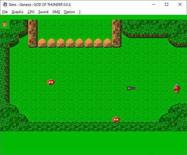Close the Gens emulator window
Screen dimensions: 187x155
tap(180, 5)
